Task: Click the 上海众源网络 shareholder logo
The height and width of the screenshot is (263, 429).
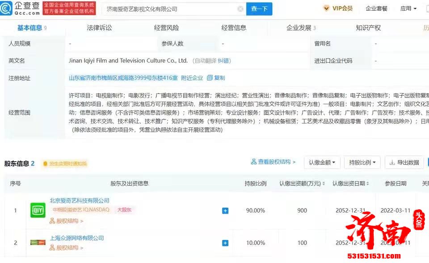Action: click(38, 243)
